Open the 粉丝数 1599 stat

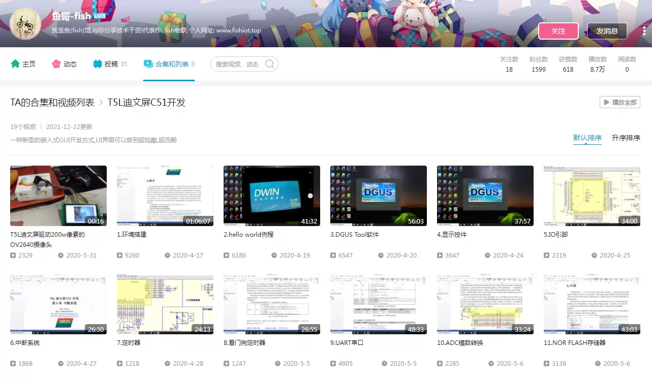[539, 65]
